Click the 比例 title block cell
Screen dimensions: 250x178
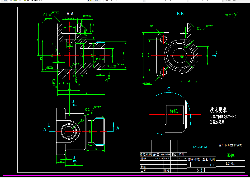[212, 159]
